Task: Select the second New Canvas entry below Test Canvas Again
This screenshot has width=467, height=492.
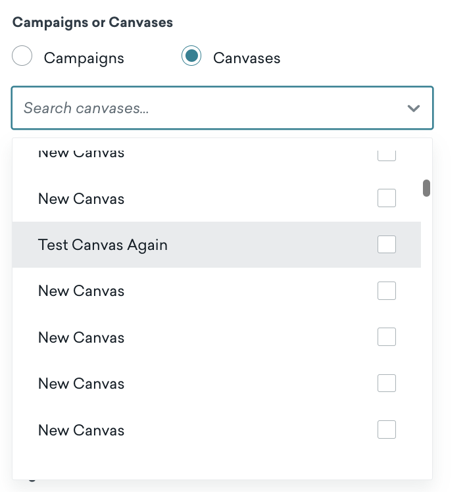Action: point(216,337)
